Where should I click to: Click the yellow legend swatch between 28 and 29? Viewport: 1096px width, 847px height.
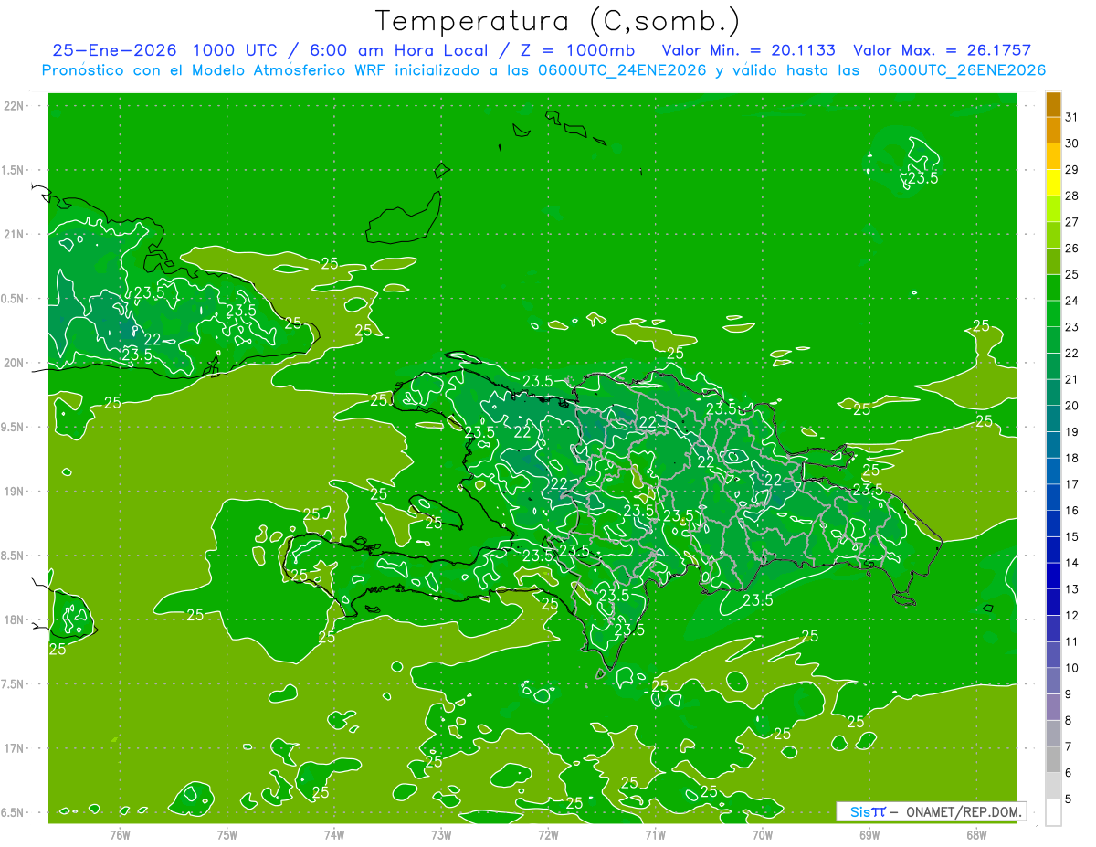1053,182
